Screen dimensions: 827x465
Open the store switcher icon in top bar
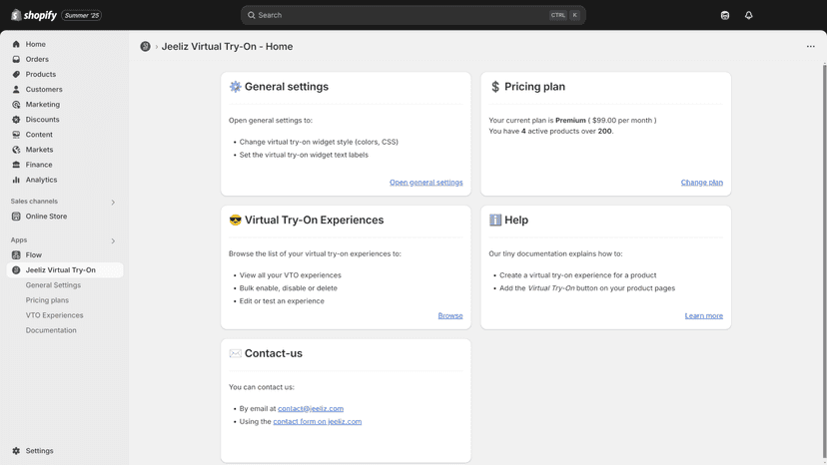(725, 15)
